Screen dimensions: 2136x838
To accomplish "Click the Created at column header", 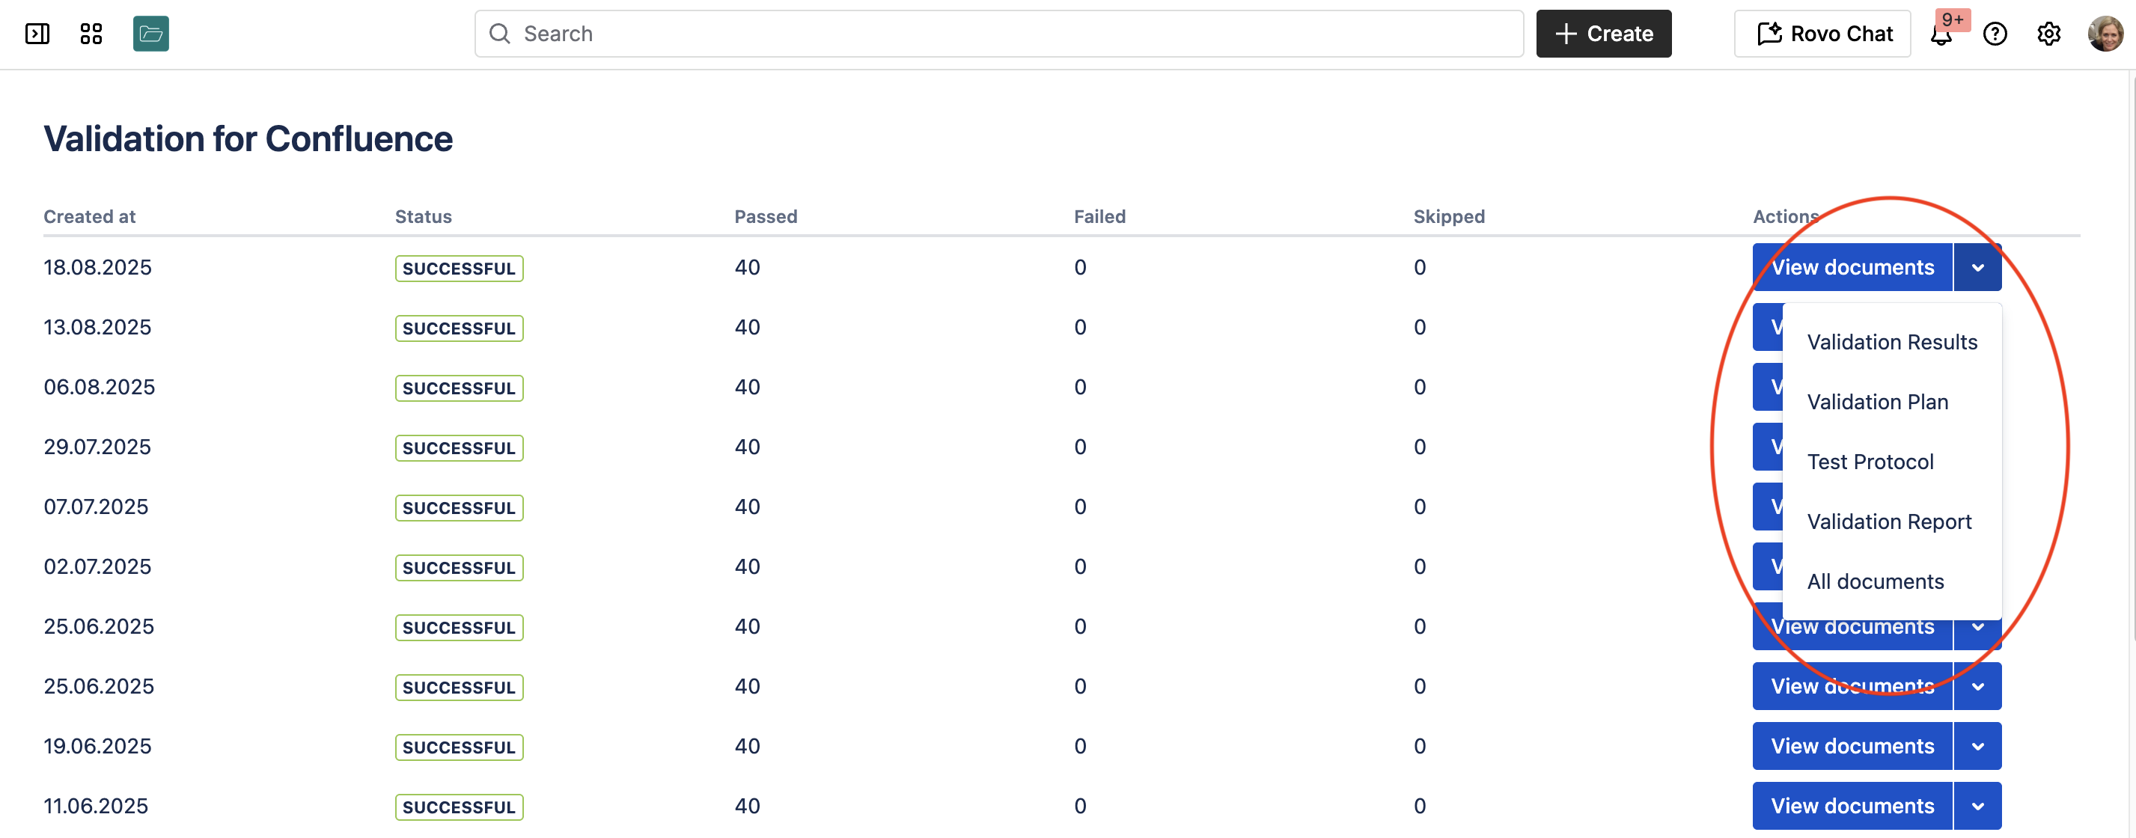I will pos(90,216).
